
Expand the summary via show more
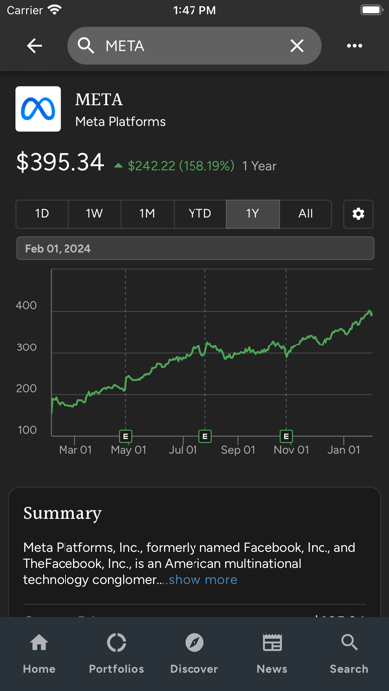(x=199, y=579)
